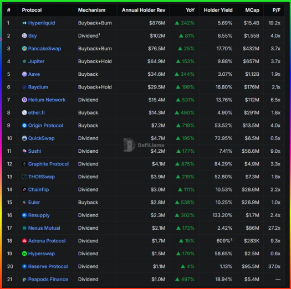
Task: Click the Resupply logo icon
Action: [x=24, y=215]
